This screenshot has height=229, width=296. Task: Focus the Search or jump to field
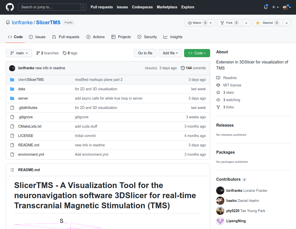(52, 7)
